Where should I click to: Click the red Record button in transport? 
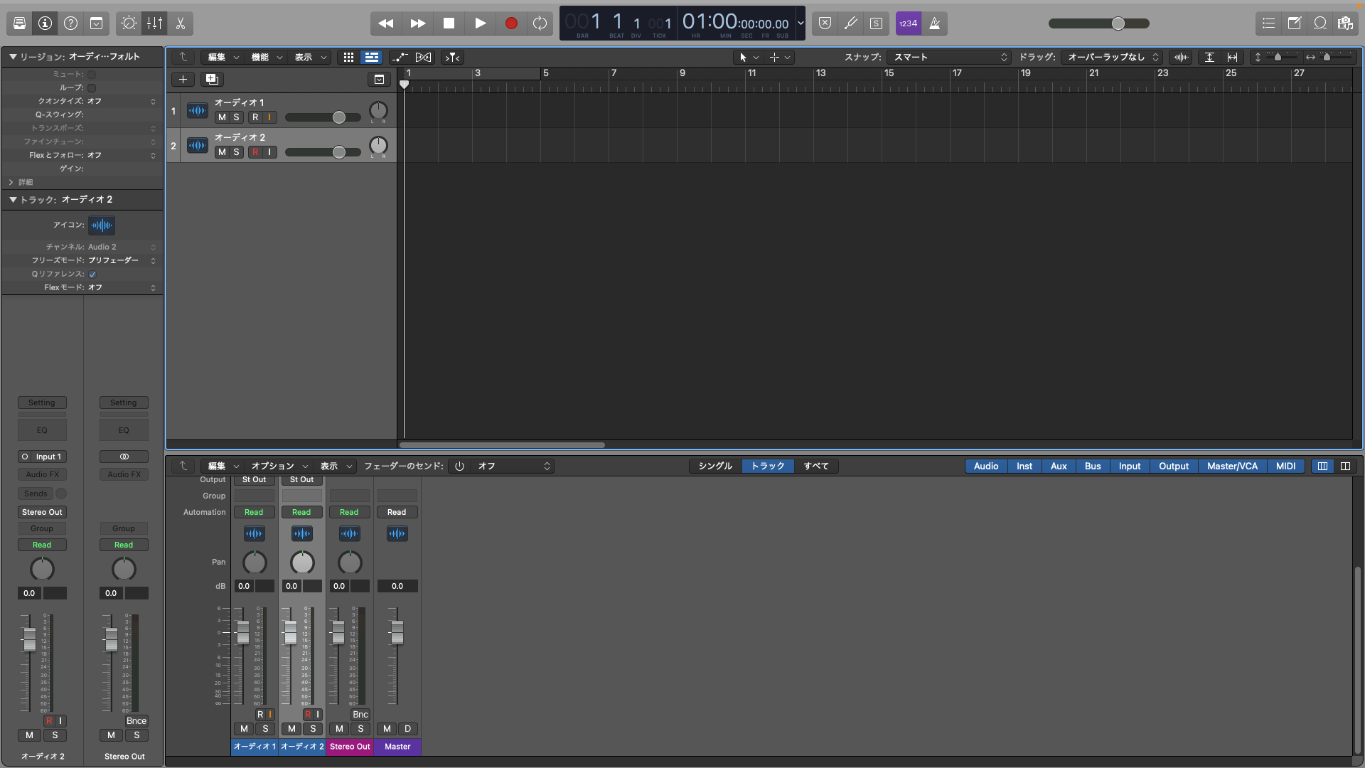click(x=510, y=23)
